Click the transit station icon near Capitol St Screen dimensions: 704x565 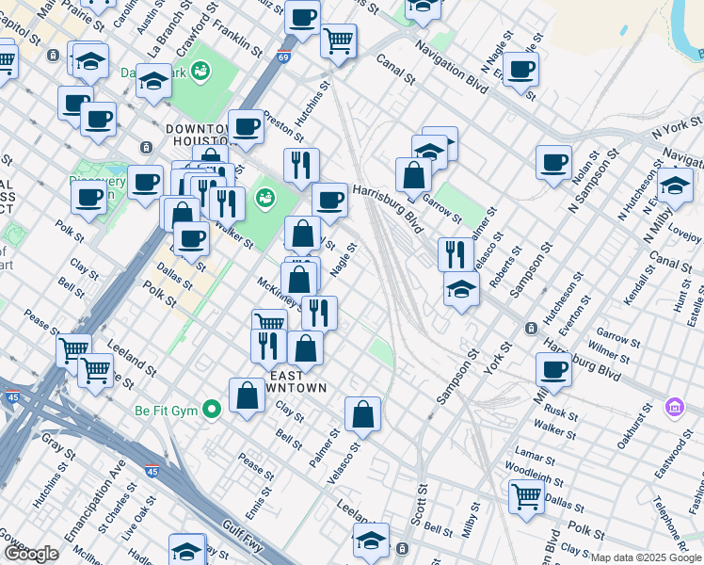(x=53, y=56)
